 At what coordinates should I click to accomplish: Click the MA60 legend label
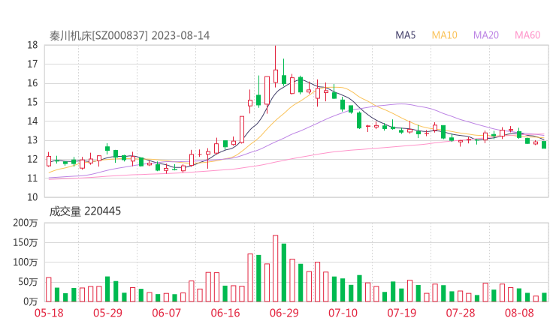pyautogui.click(x=527, y=35)
